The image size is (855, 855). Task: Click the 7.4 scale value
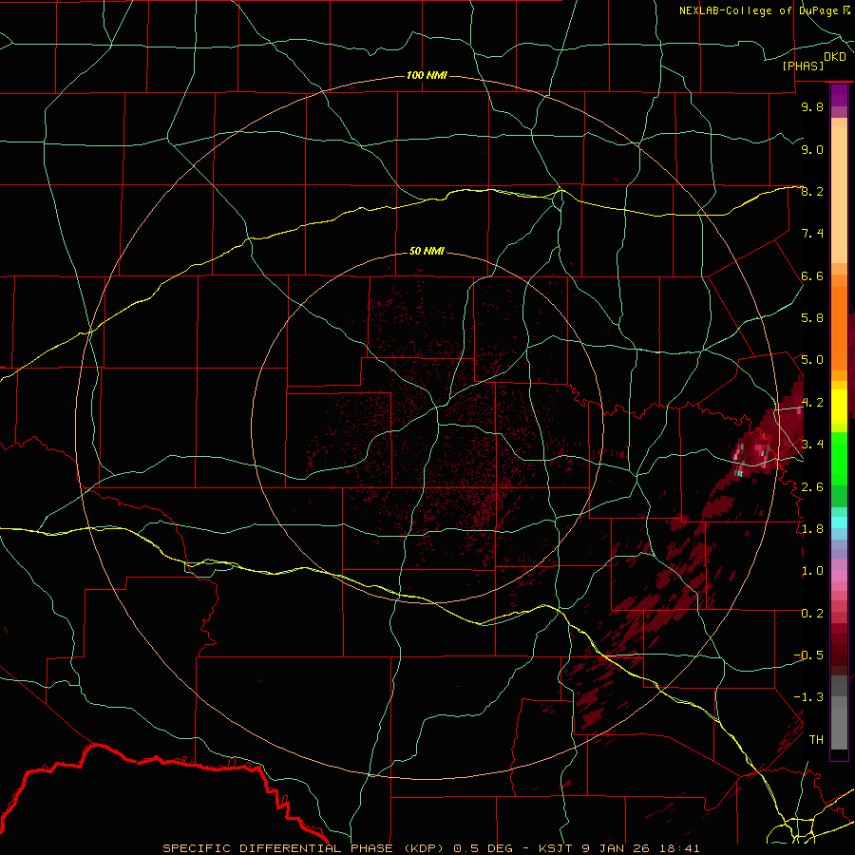(x=812, y=234)
